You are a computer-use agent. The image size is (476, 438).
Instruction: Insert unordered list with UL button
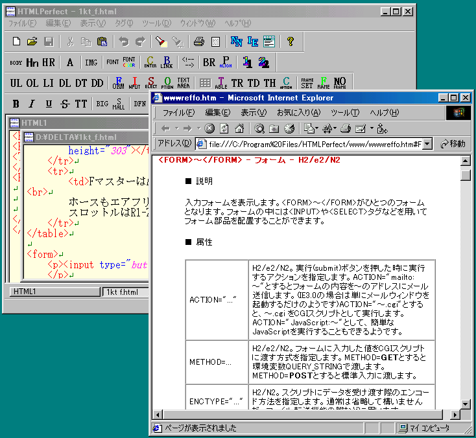[16, 83]
